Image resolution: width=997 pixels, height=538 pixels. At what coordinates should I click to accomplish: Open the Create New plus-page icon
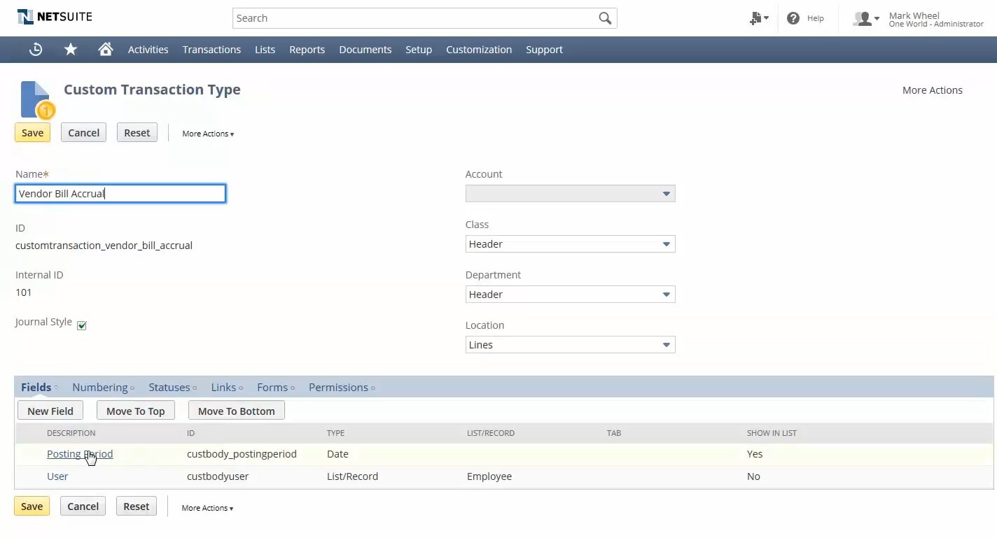point(758,18)
